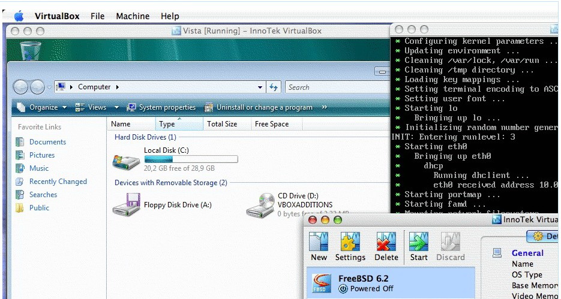Select the FreeBSD 6.2 virtual machine
561x299 pixels.
pyautogui.click(x=391, y=283)
